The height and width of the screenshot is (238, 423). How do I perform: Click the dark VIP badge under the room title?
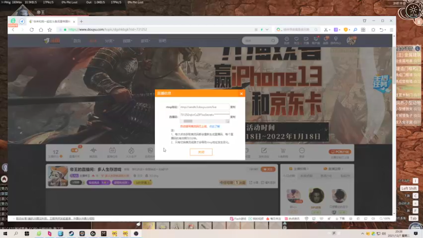pyautogui.click(x=76, y=182)
